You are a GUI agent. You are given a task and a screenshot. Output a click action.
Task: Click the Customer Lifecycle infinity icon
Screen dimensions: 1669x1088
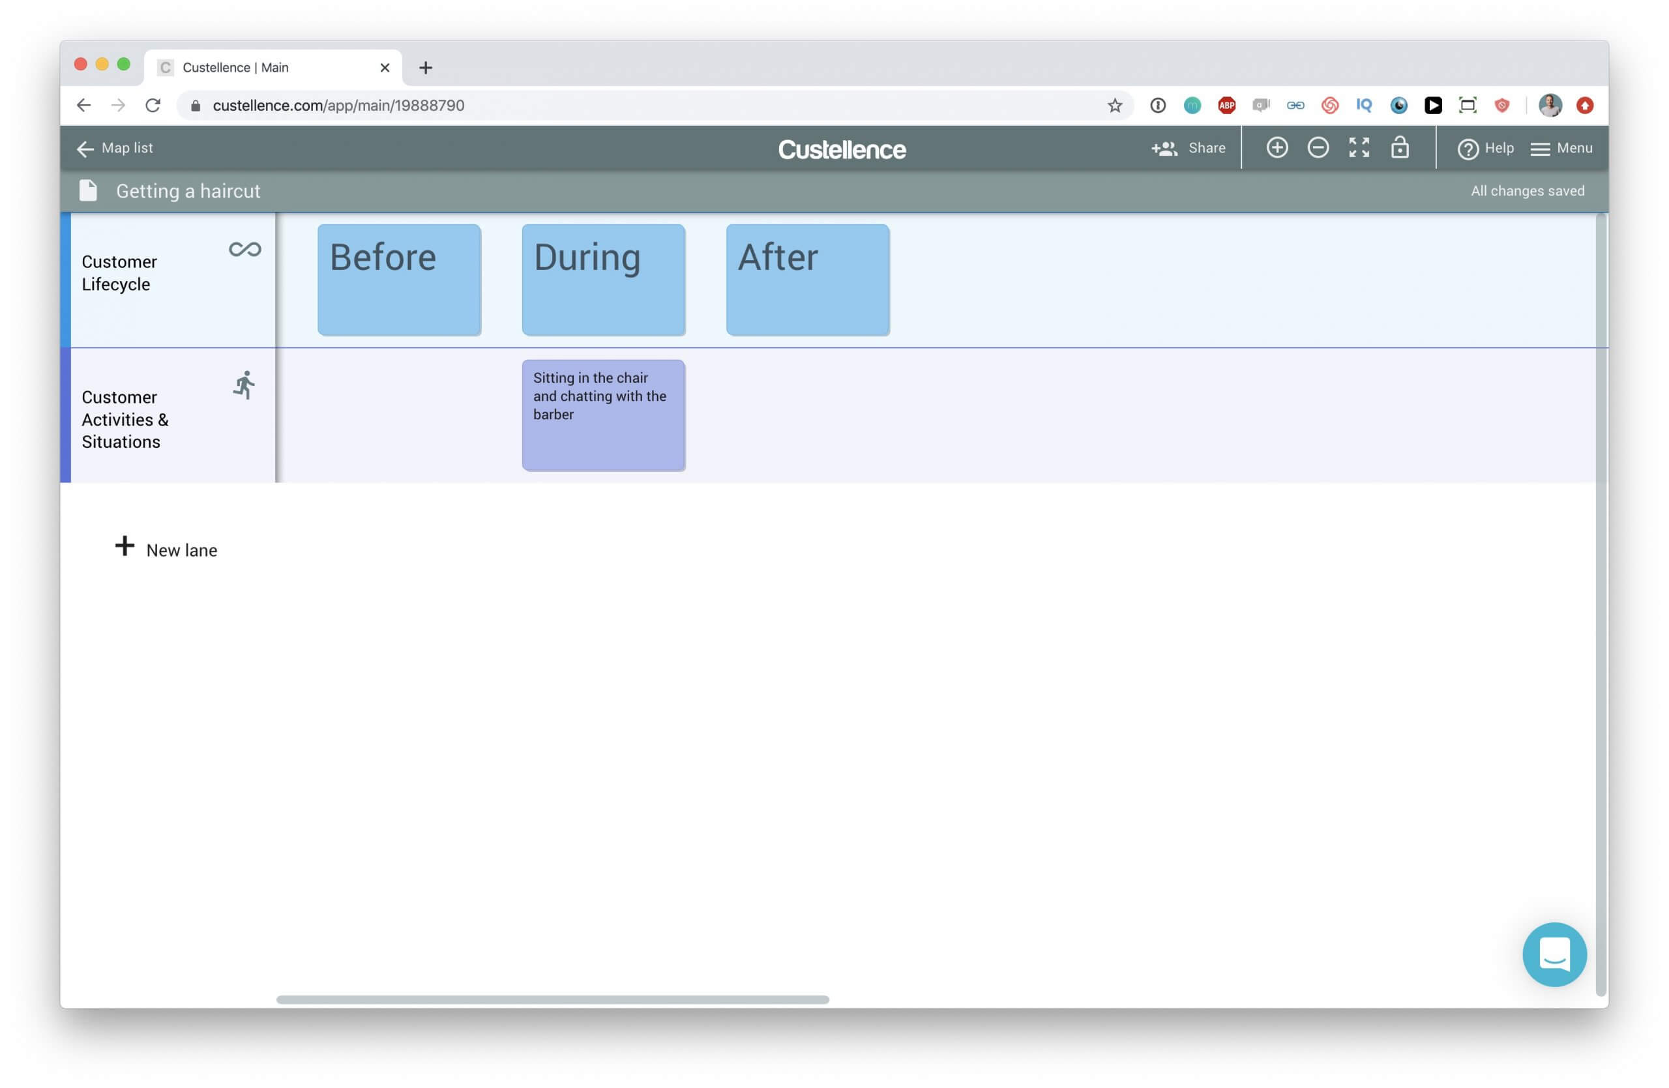click(x=243, y=250)
